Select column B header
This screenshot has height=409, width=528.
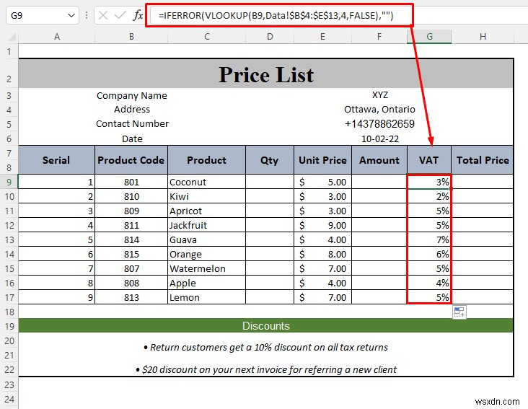tap(131, 37)
